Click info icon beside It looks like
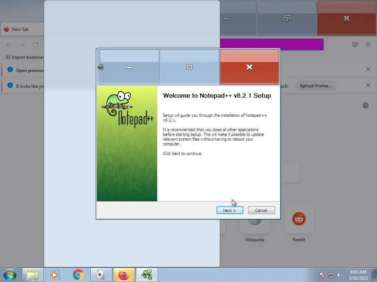Screen dimensions: 377x282 [10, 85]
